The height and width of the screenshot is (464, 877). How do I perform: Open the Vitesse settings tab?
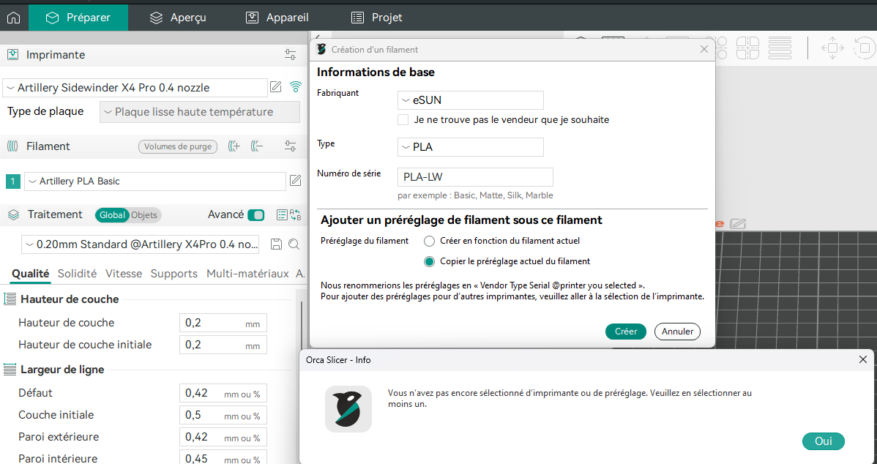[124, 274]
